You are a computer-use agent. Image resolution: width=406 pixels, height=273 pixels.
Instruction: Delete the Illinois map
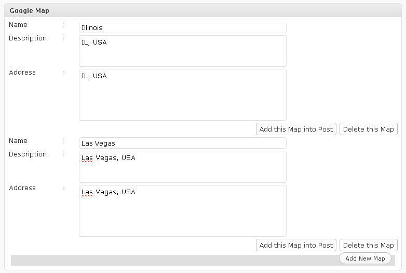pos(369,129)
